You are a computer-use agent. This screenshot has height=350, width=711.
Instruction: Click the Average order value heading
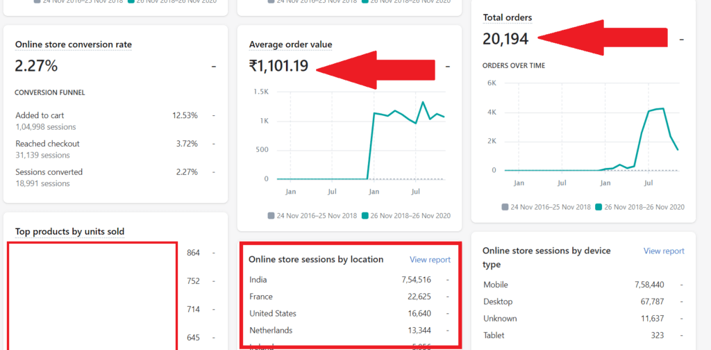coord(290,44)
